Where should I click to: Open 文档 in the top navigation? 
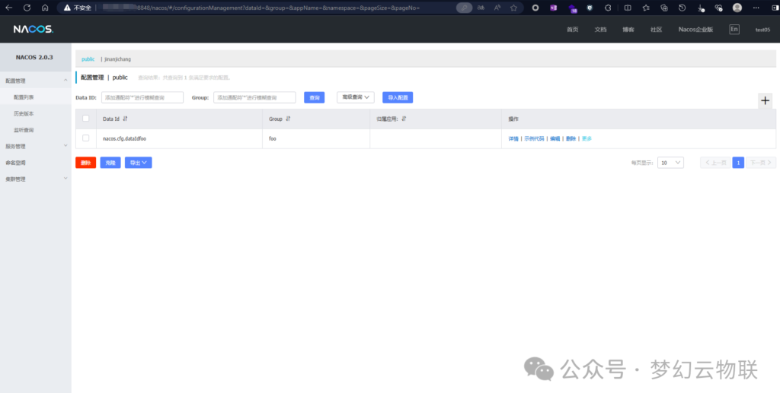tap(600, 30)
